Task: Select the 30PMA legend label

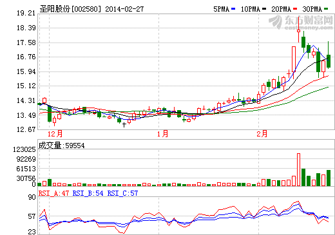Action: 312,9
